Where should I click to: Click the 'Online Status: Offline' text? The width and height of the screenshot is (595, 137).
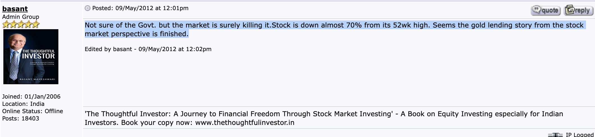[33, 111]
